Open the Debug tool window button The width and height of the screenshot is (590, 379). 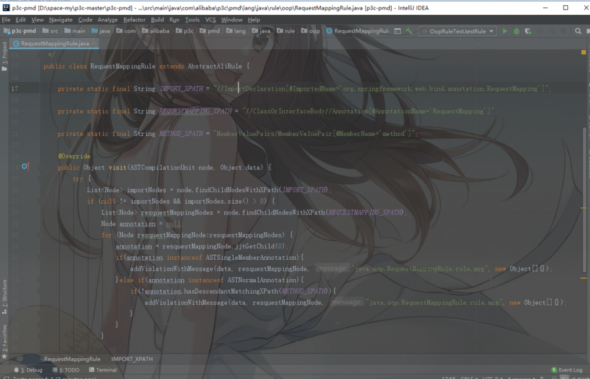(28, 370)
